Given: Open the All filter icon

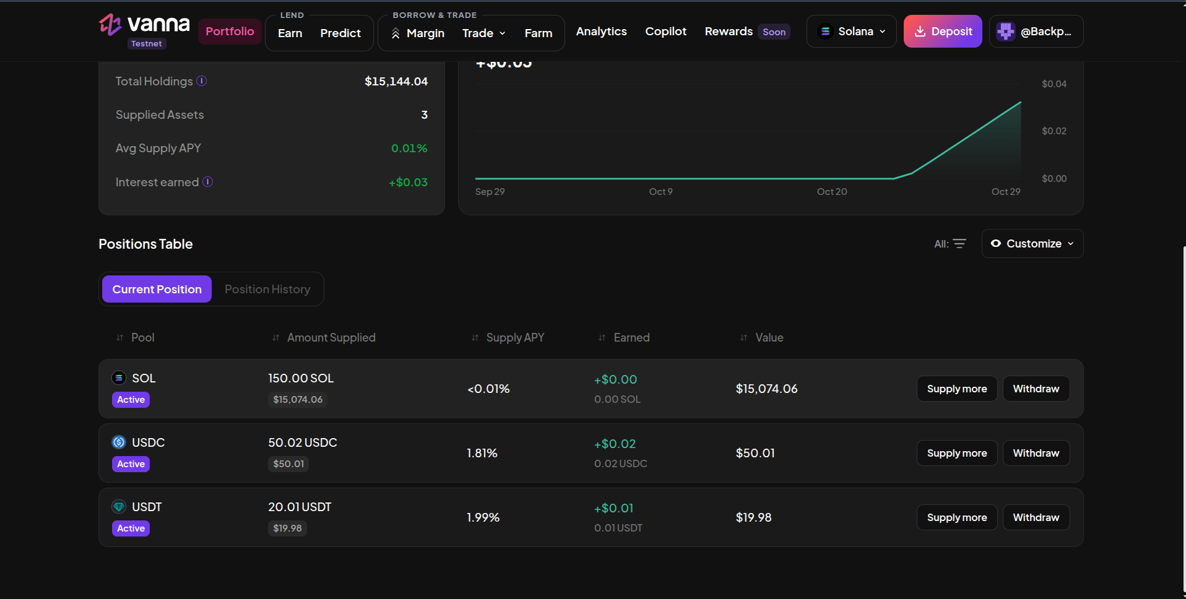Looking at the screenshot, I should 959,244.
